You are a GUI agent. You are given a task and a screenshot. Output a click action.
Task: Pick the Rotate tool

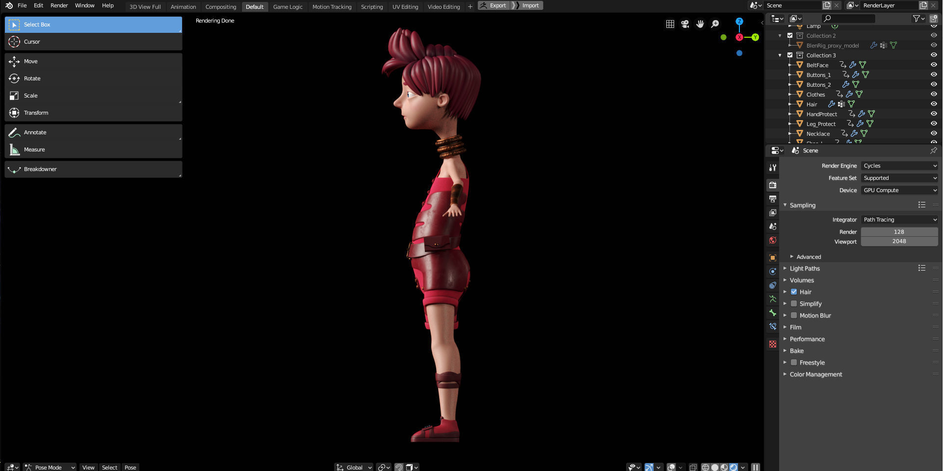[x=93, y=78]
